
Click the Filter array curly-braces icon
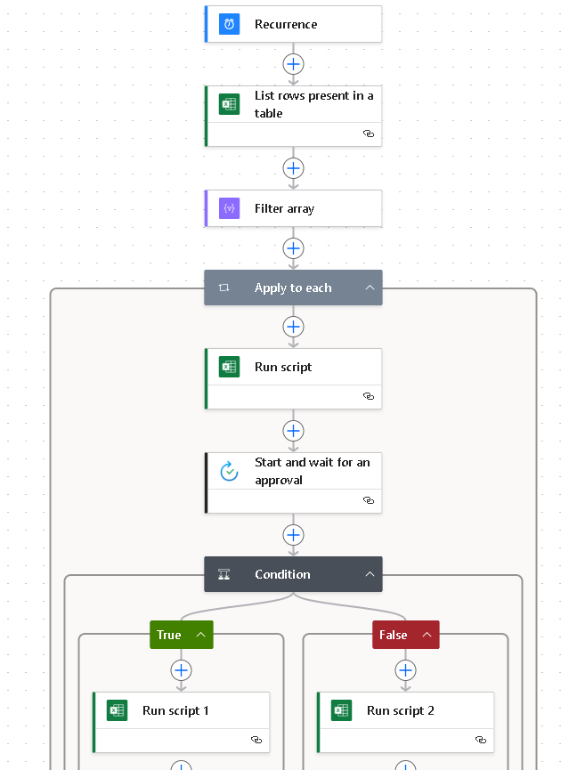coord(229,208)
